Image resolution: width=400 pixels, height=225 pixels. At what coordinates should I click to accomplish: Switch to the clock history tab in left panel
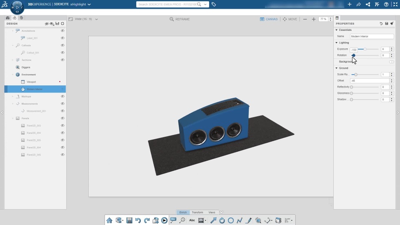[x=21, y=18]
